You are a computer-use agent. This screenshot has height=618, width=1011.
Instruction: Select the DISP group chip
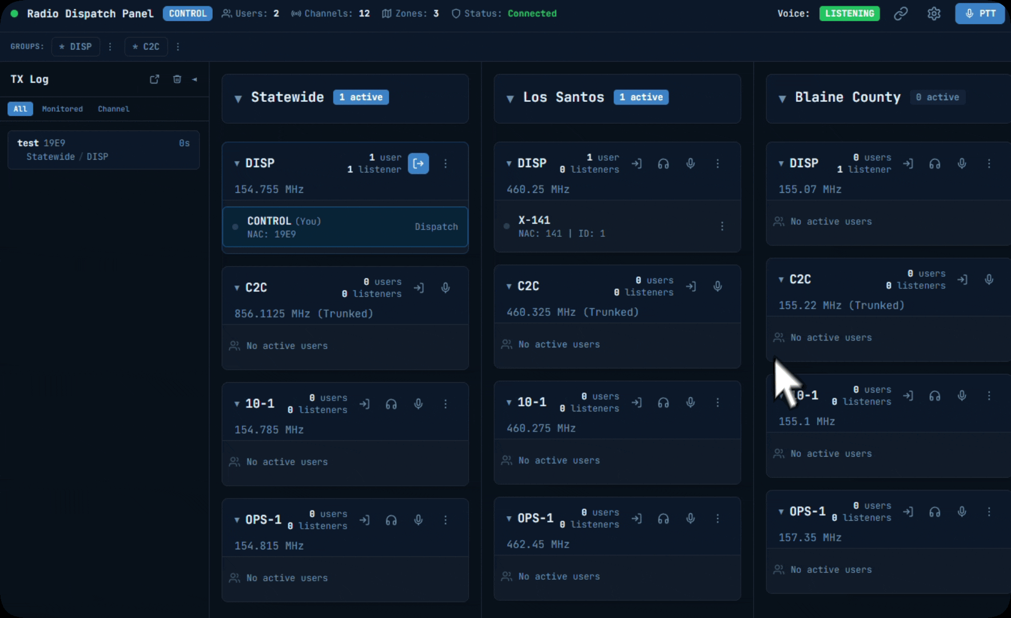75,46
